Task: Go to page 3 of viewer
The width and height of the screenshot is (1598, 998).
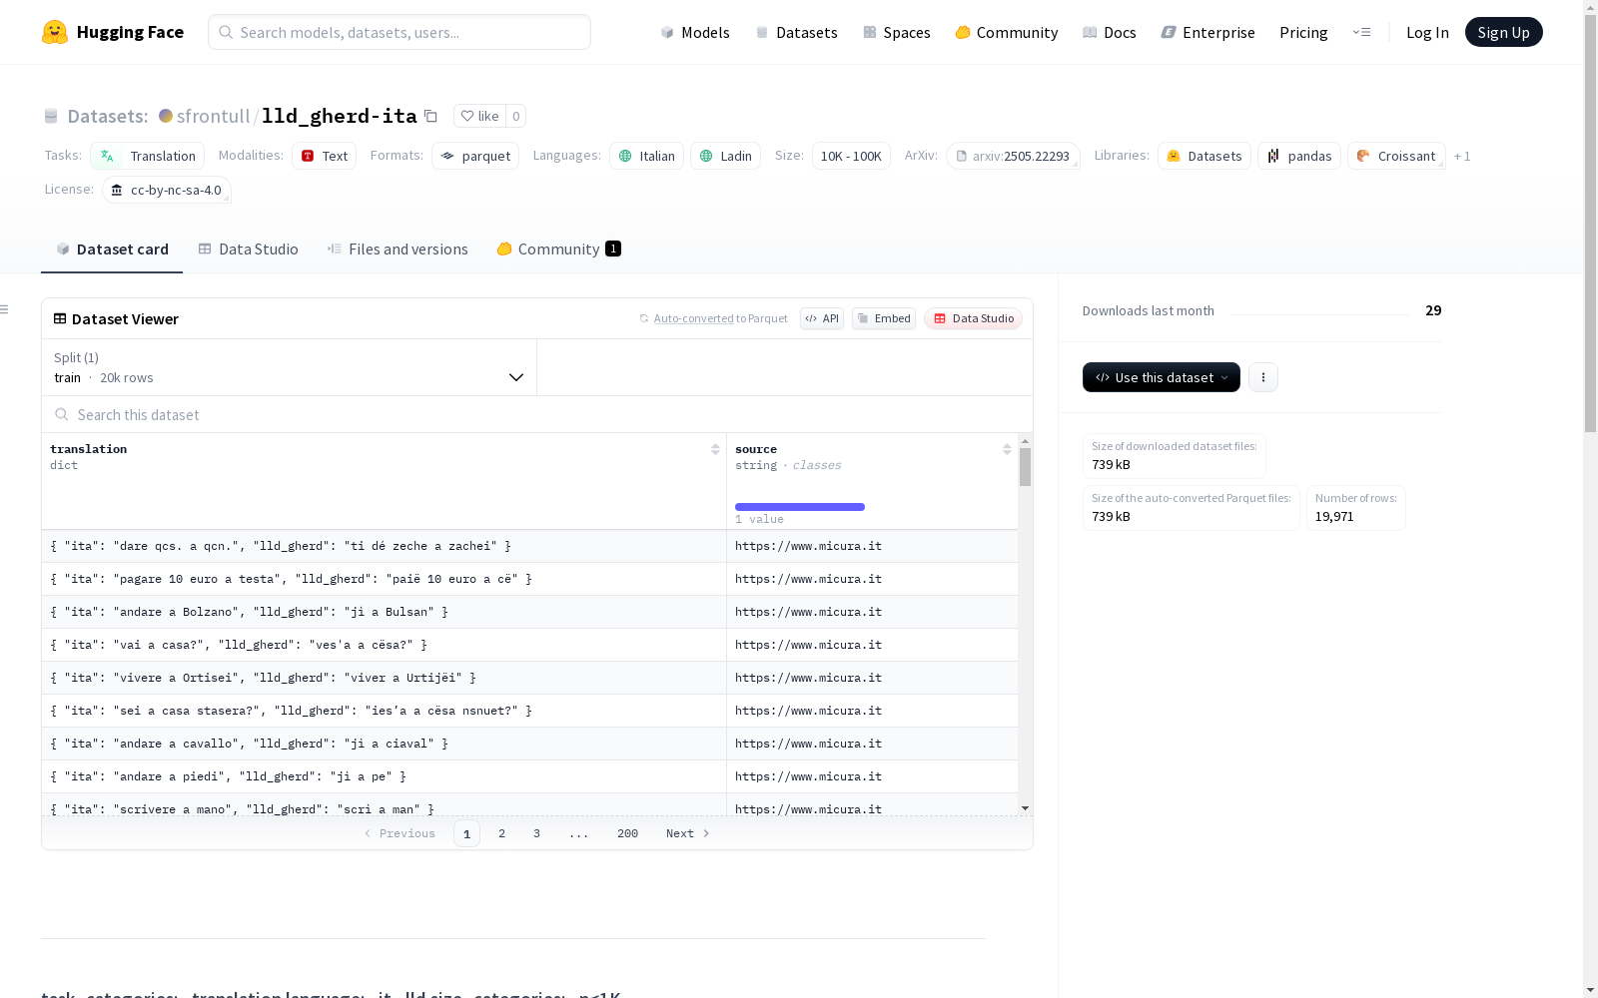Action: pyautogui.click(x=536, y=833)
